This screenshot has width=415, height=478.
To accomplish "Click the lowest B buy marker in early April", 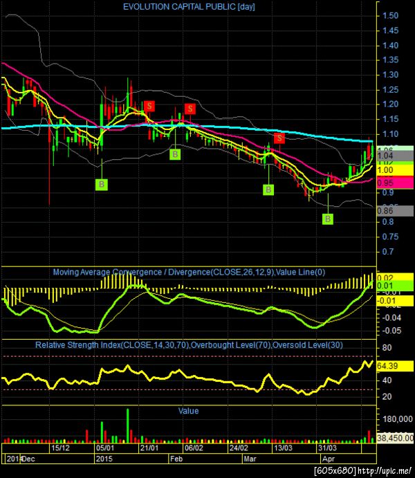I will [328, 219].
